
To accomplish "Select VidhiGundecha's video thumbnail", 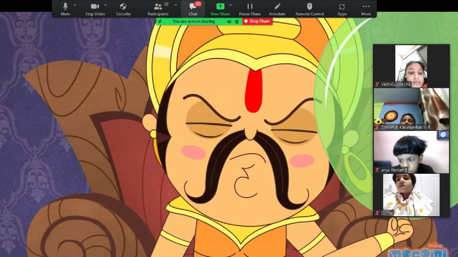I will point(411,66).
